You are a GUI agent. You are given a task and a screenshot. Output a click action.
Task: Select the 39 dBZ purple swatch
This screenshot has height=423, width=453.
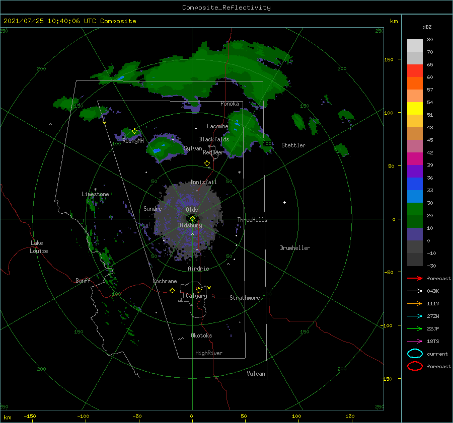tap(415, 171)
